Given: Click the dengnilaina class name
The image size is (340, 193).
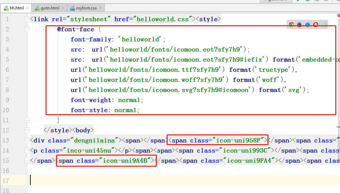Looking at the screenshot, I should (94, 140).
